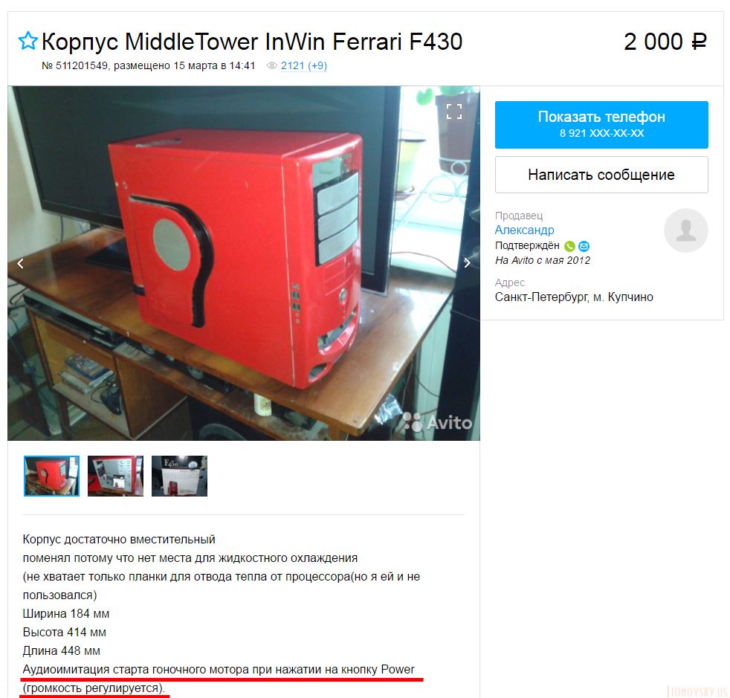
Task: Open fullscreen photo view icon
Action: pos(454,112)
